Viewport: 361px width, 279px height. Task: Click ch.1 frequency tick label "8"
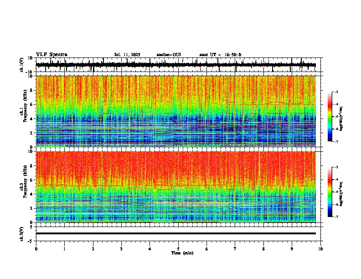tap(31, 90)
